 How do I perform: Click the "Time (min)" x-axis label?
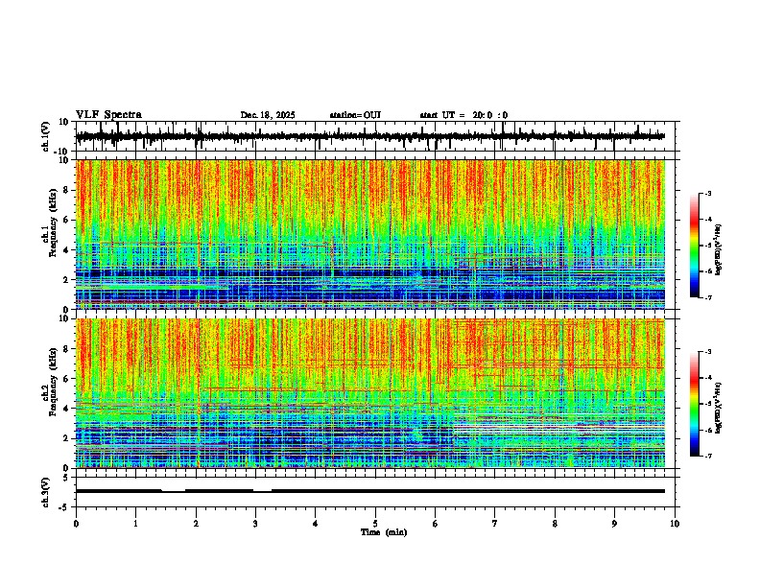coord(384,532)
